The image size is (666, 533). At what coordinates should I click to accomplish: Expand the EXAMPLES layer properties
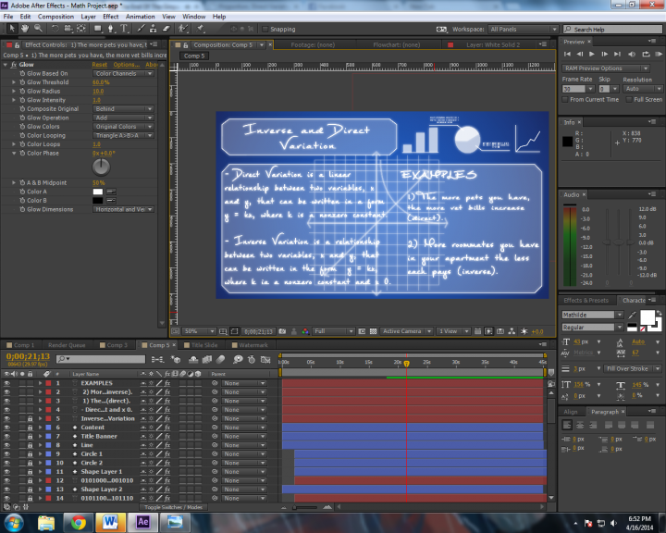(x=41, y=383)
